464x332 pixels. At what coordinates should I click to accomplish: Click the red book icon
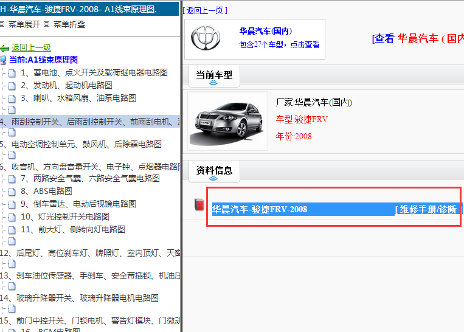coord(199,204)
